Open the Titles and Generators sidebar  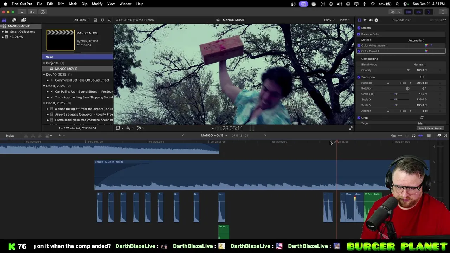[24, 20]
